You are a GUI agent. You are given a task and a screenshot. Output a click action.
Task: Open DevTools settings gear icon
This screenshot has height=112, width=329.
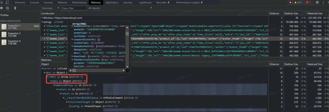click(x=317, y=2)
